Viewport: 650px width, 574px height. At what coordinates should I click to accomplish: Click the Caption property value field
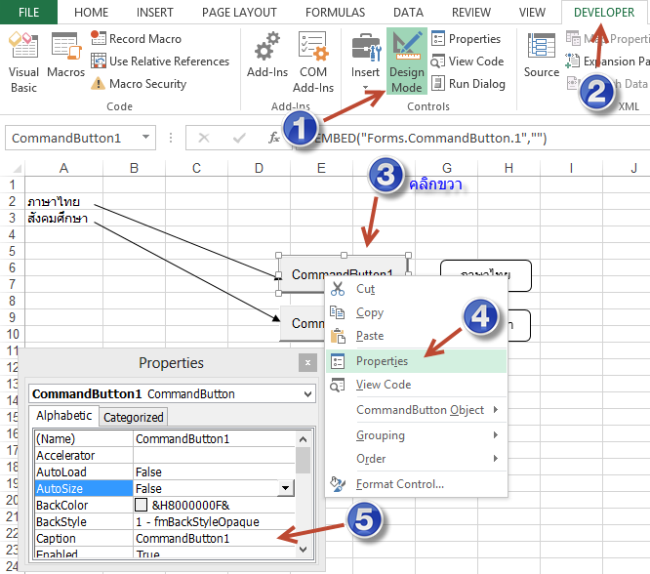click(215, 539)
